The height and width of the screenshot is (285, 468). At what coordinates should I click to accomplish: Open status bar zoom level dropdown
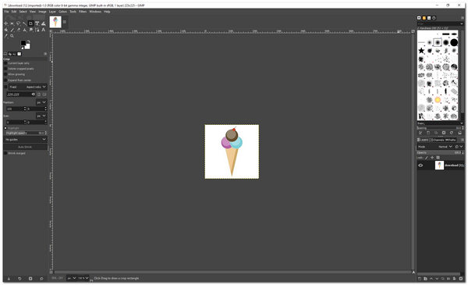[x=83, y=278]
